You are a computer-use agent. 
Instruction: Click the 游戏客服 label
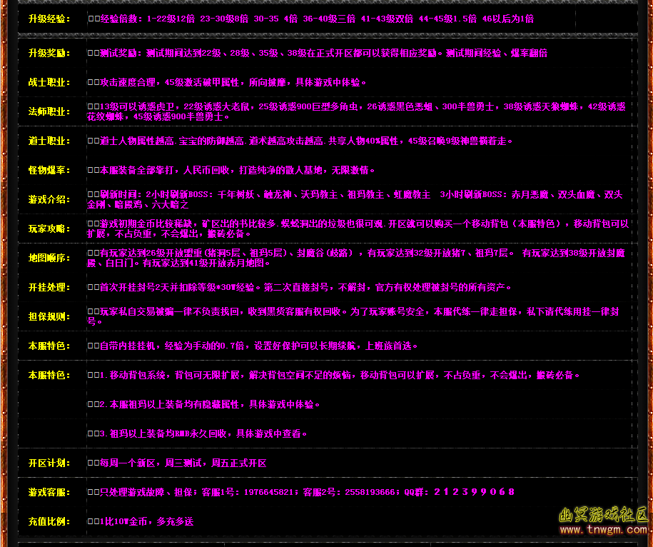(x=49, y=492)
